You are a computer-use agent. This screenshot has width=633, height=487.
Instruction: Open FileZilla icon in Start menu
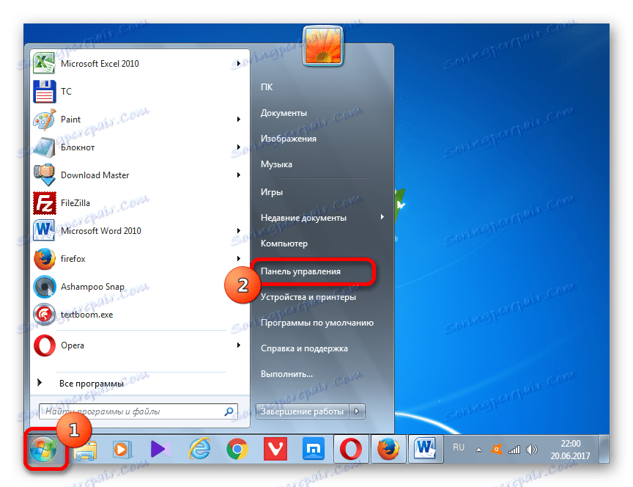[44, 203]
